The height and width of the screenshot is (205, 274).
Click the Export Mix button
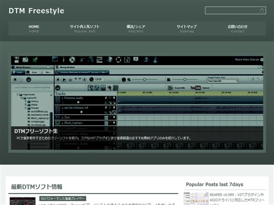point(176,88)
